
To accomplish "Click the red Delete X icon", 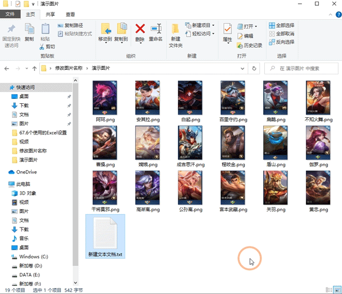I will [x=140, y=29].
